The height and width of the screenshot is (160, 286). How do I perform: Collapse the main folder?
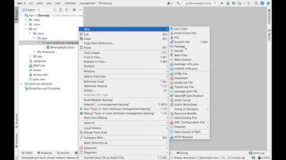30,34
